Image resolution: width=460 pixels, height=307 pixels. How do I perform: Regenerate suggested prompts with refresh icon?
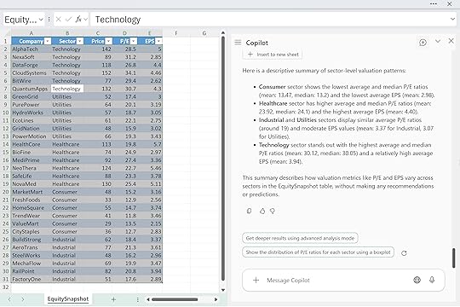point(404,253)
